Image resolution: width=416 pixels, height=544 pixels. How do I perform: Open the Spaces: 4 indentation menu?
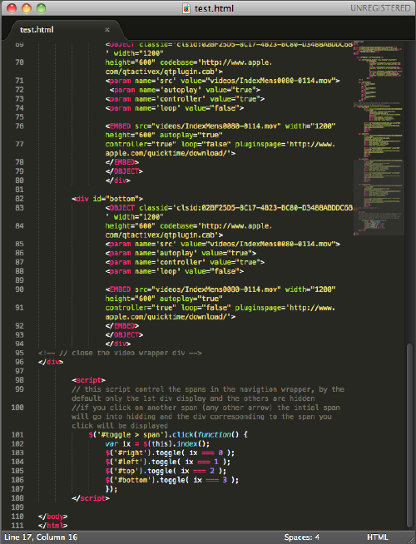click(x=301, y=537)
